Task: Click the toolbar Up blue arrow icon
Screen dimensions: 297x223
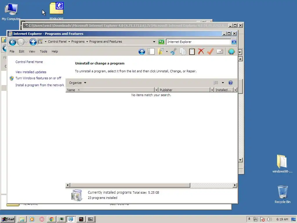Action: [x=142, y=52]
